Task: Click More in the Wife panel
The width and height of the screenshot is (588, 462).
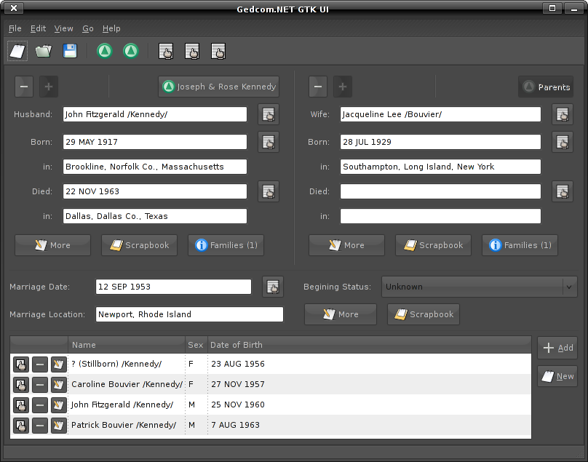Action: click(x=346, y=245)
